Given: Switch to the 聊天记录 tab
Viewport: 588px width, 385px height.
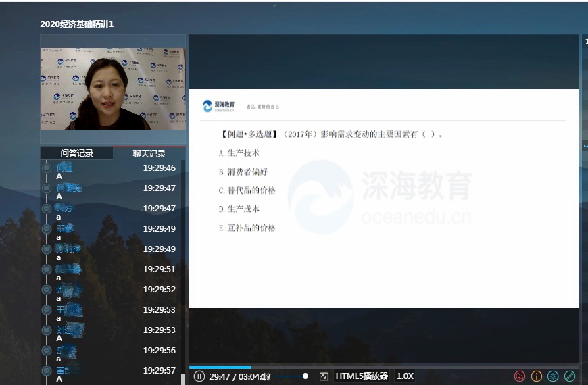Looking at the screenshot, I should pos(149,153).
